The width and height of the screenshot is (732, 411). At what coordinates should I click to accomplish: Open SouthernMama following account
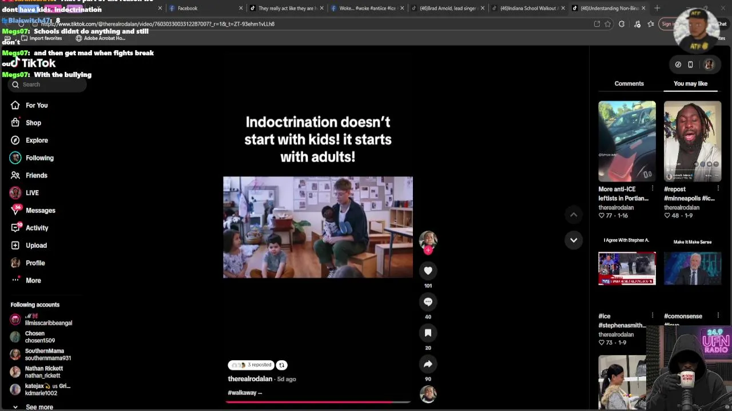(x=41, y=354)
